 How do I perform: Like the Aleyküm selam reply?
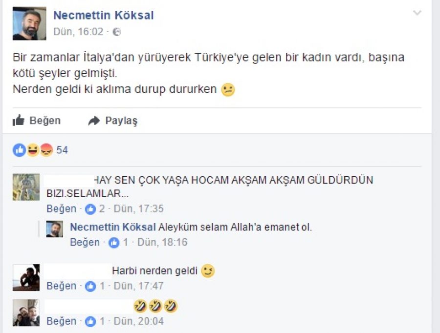pyautogui.click(x=85, y=242)
